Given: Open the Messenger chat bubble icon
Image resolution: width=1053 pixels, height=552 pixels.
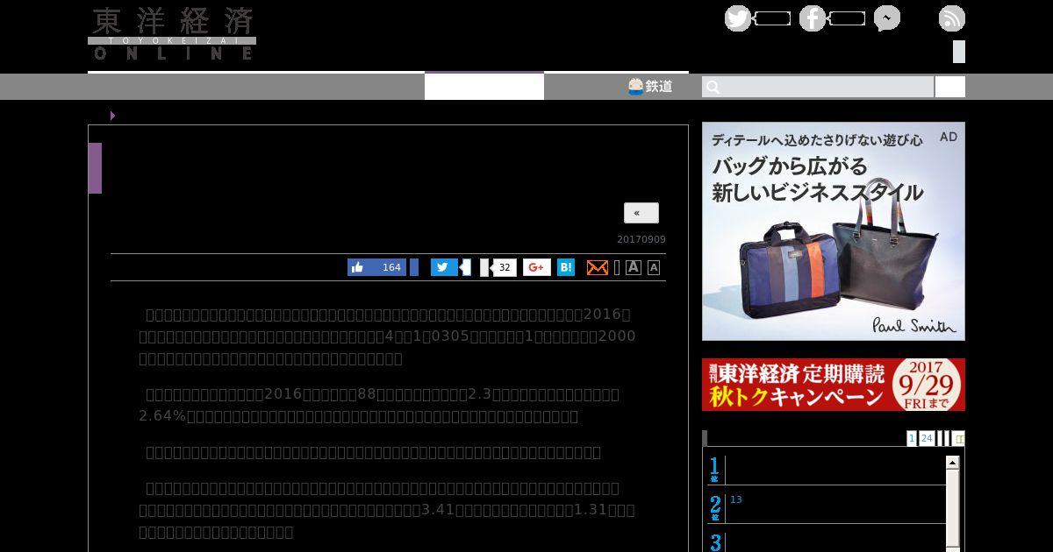Looking at the screenshot, I should click(887, 18).
